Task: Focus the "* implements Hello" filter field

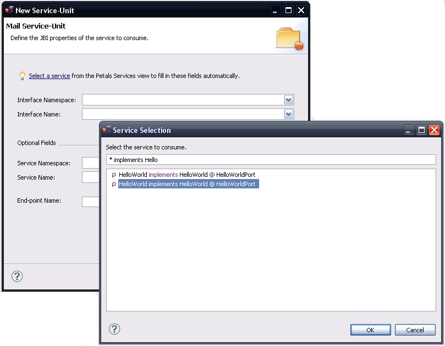Action: 271,160
